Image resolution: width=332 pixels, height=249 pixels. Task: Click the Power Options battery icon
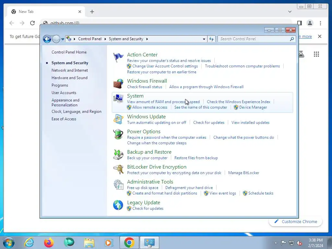pos(118,134)
